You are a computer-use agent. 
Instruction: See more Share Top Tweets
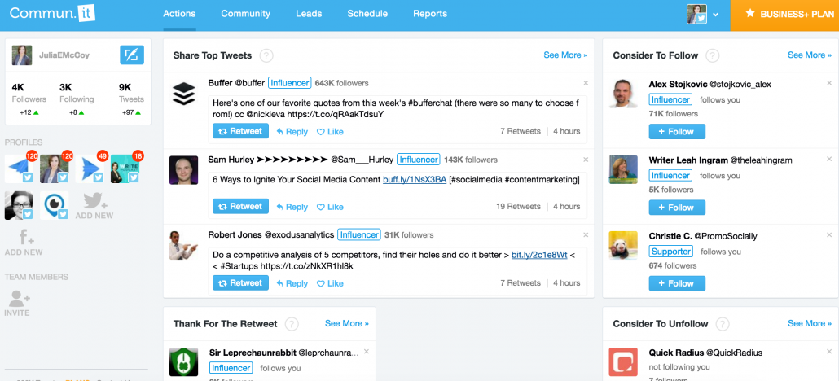pos(565,55)
